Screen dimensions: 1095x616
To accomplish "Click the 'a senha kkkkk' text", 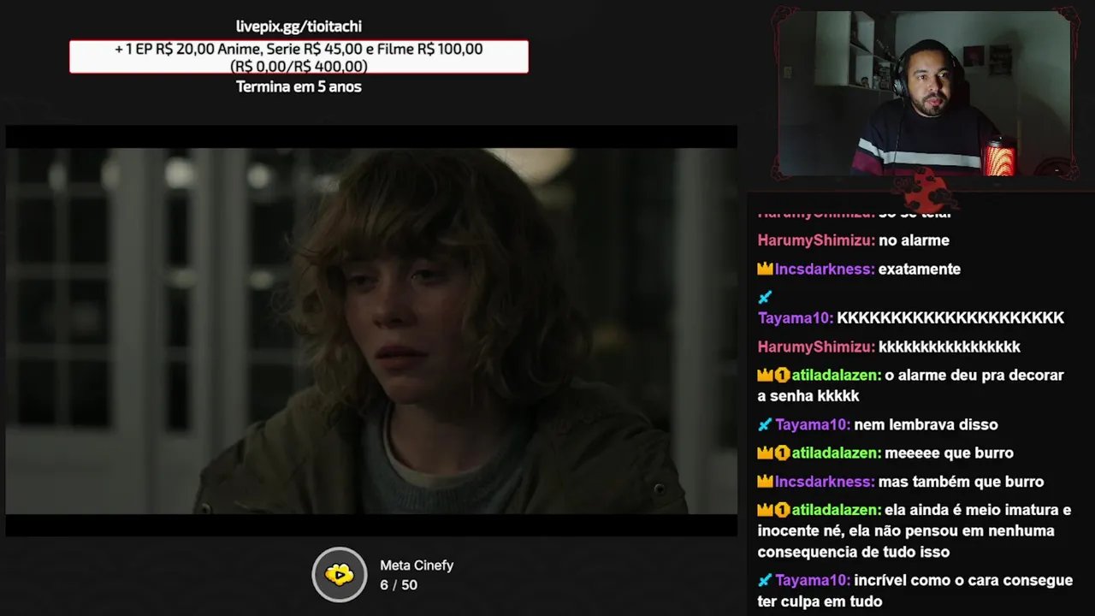I will tap(808, 396).
